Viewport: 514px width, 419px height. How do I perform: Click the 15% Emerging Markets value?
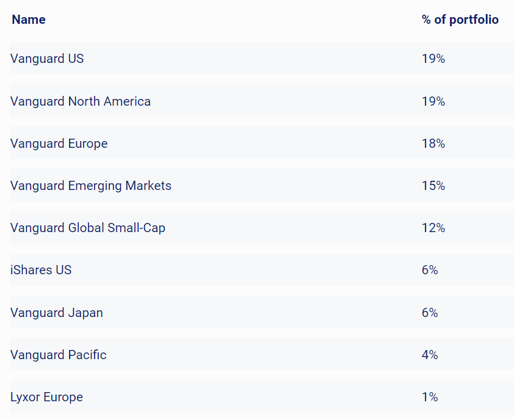tap(433, 186)
